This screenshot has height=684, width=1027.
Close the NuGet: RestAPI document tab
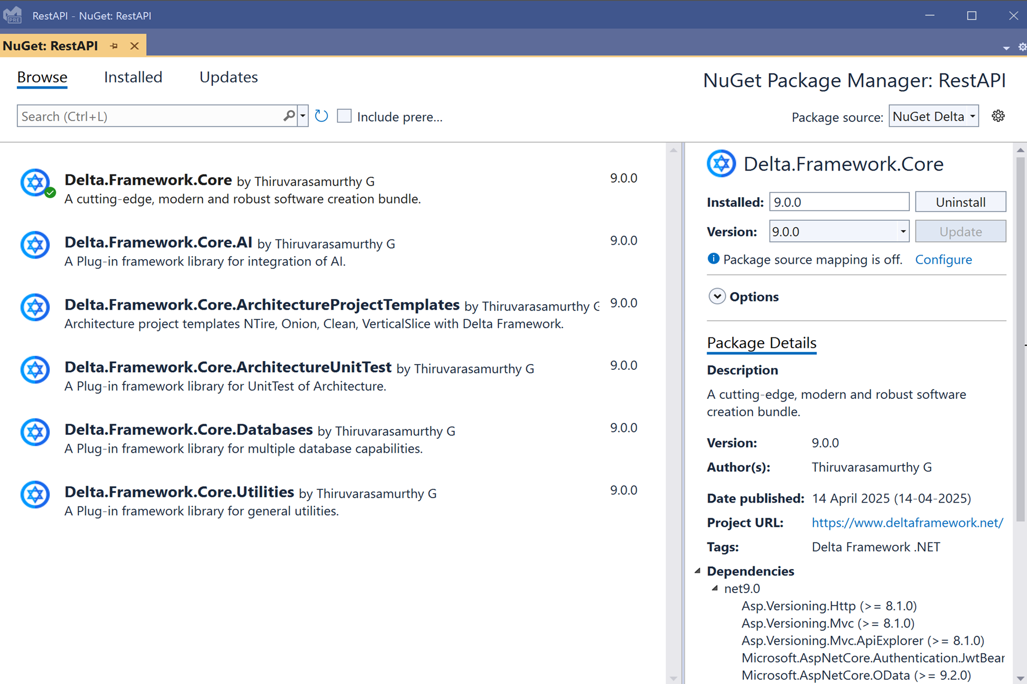[x=135, y=46]
